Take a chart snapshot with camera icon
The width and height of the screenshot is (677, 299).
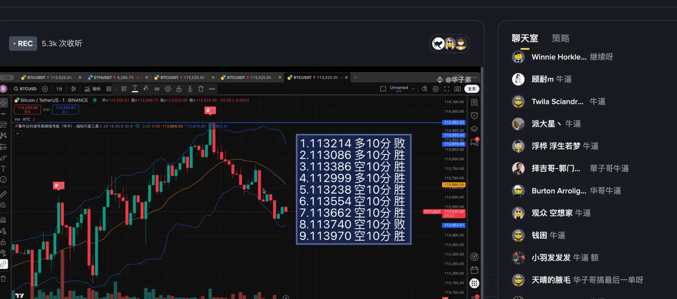tap(457, 89)
